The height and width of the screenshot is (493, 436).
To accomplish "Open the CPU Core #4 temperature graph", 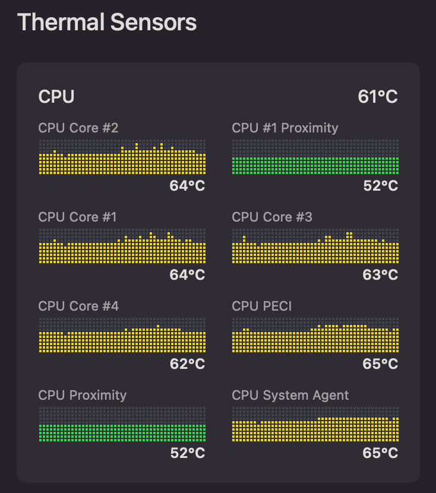I will point(122,337).
